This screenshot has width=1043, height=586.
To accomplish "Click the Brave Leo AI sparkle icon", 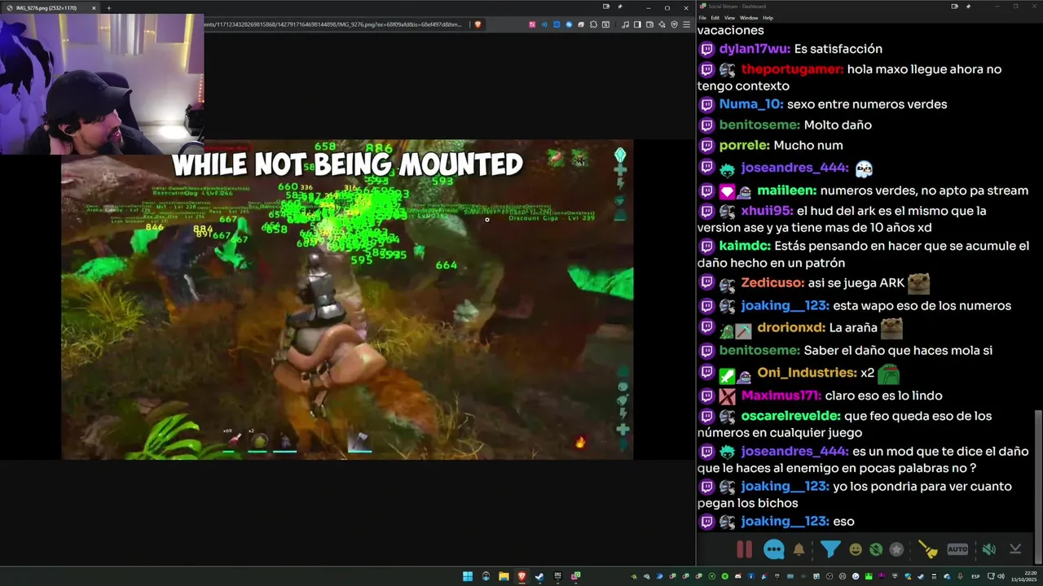I will pyautogui.click(x=661, y=24).
